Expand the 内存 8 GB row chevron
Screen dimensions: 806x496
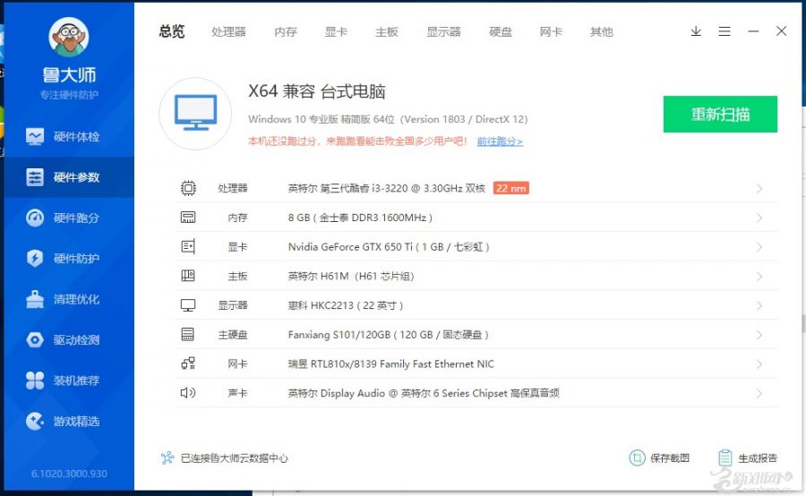(759, 218)
